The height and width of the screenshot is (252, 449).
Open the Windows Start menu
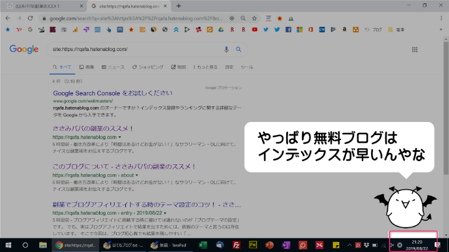tap(8, 245)
